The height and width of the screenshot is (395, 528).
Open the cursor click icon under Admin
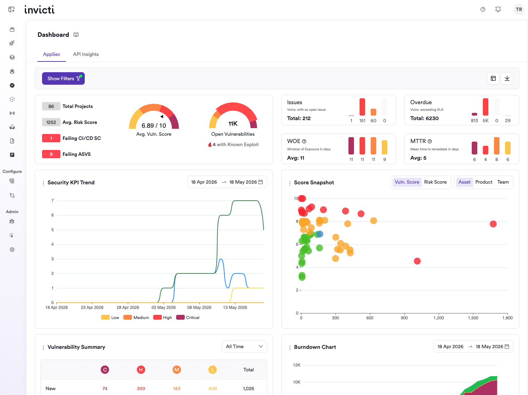(x=12, y=235)
